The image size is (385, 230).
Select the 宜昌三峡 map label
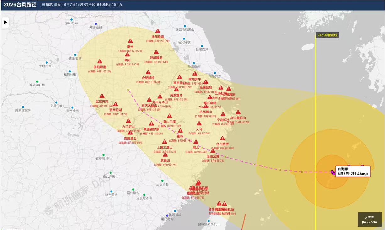point(56,106)
